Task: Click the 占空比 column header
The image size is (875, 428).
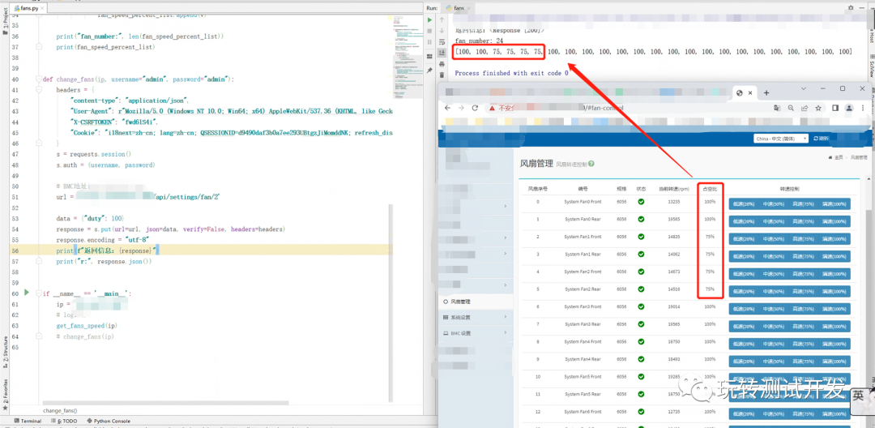Action: point(709,189)
